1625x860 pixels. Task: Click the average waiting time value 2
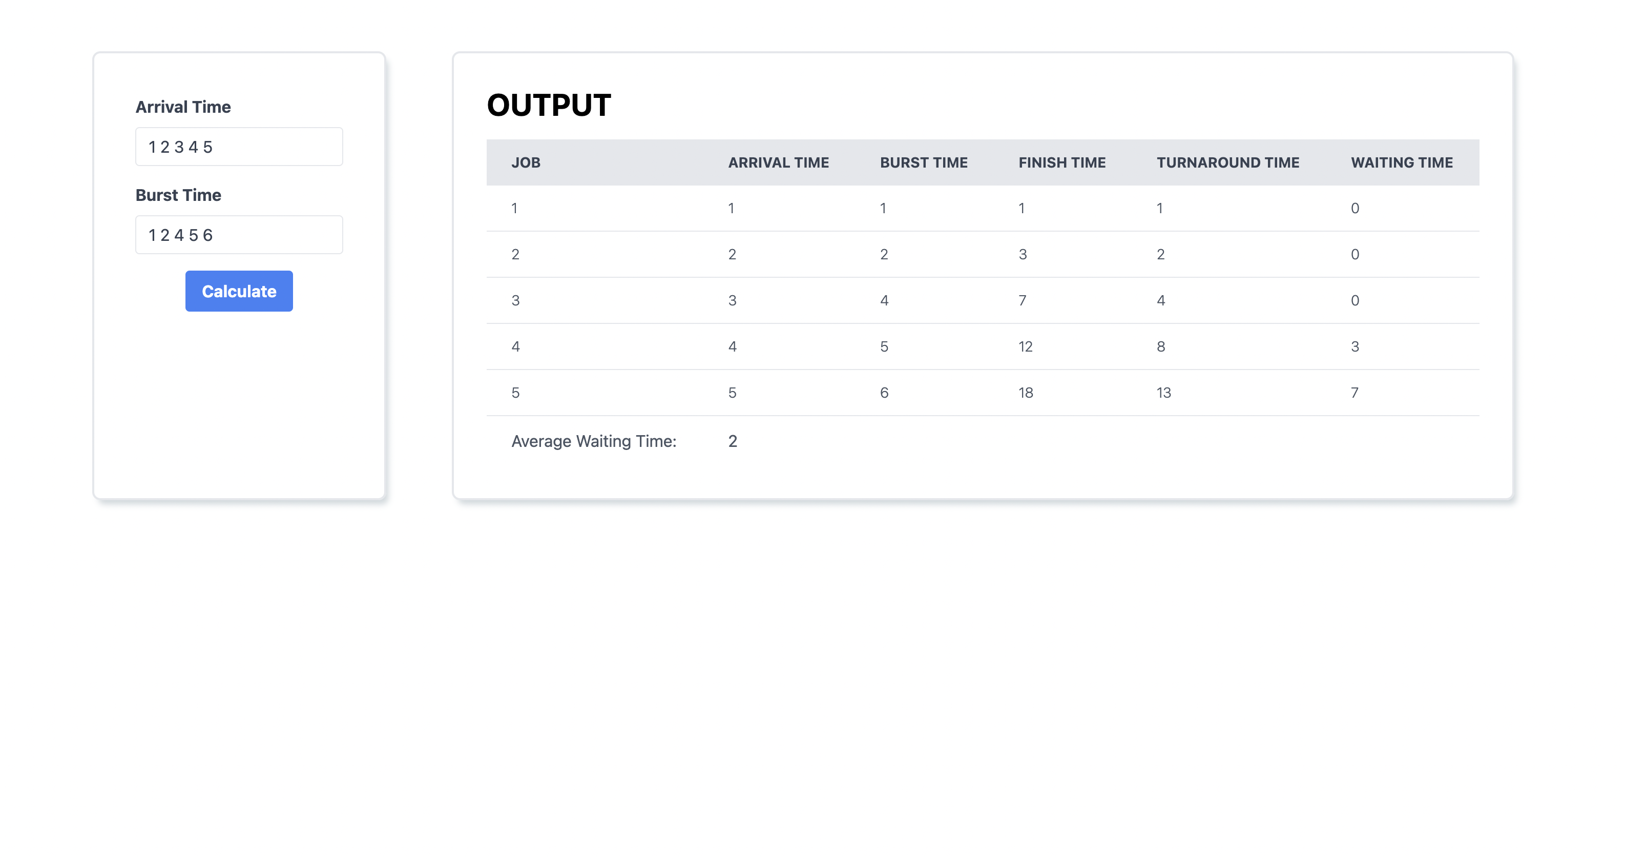pyautogui.click(x=733, y=441)
